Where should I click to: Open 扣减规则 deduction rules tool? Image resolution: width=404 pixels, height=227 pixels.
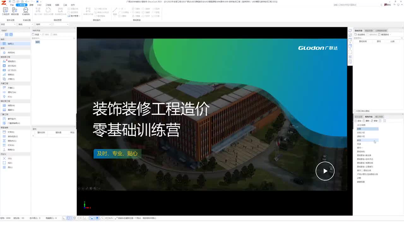tap(26, 11)
